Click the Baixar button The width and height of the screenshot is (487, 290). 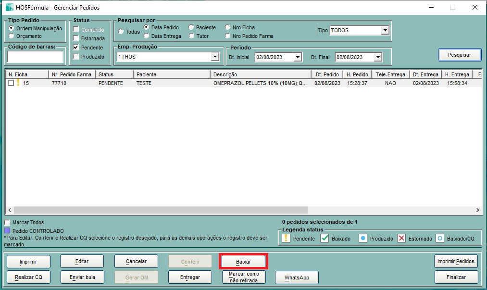(x=243, y=262)
